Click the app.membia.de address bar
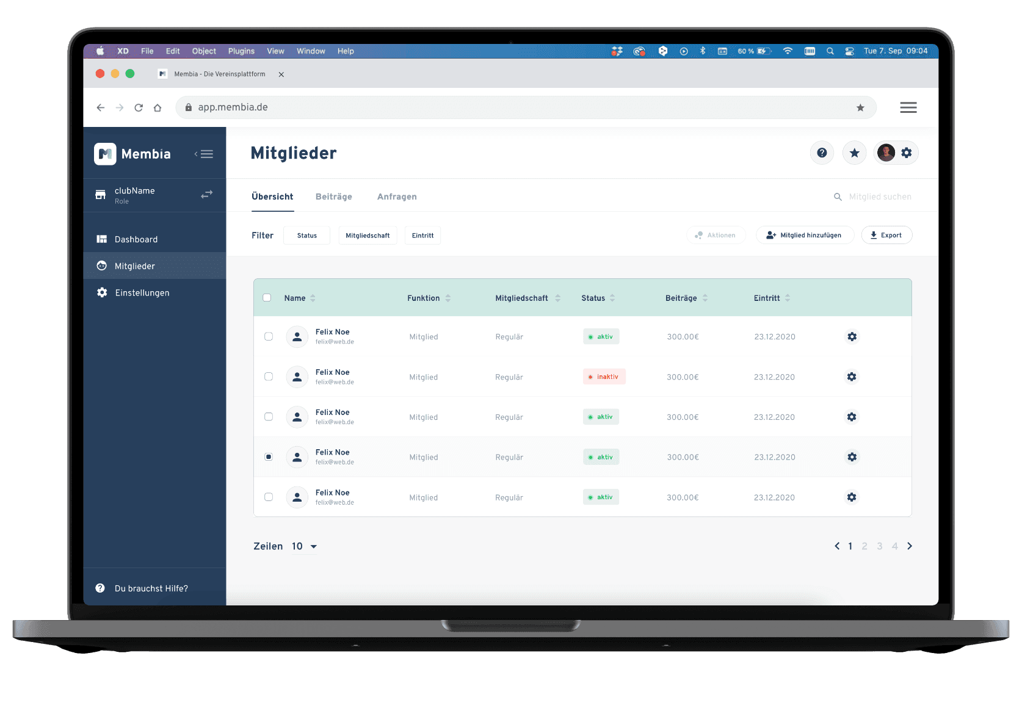Viewport: 1022px width, 711px height. coord(526,107)
